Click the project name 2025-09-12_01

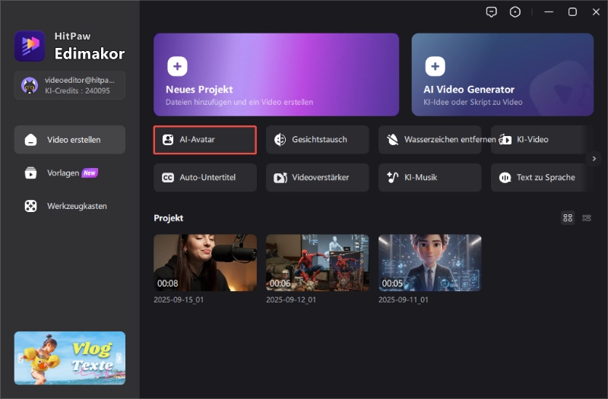coord(291,299)
